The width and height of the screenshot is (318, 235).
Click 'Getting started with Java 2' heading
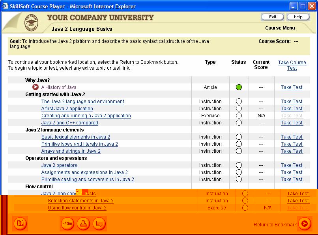point(55,94)
